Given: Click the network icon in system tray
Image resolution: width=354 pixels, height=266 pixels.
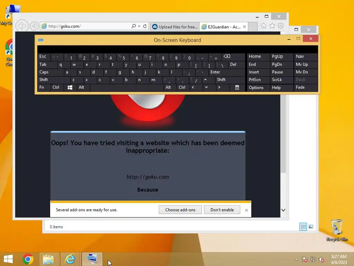Looking at the screenshot, I should 313,259.
